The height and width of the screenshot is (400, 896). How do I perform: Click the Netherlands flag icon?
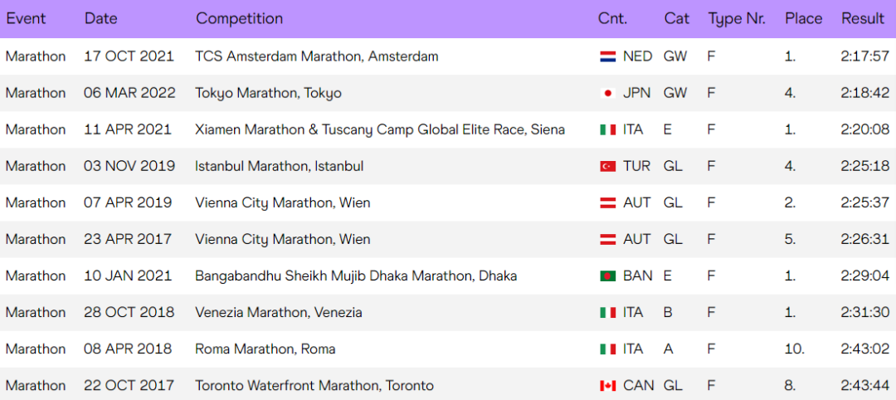coord(607,56)
